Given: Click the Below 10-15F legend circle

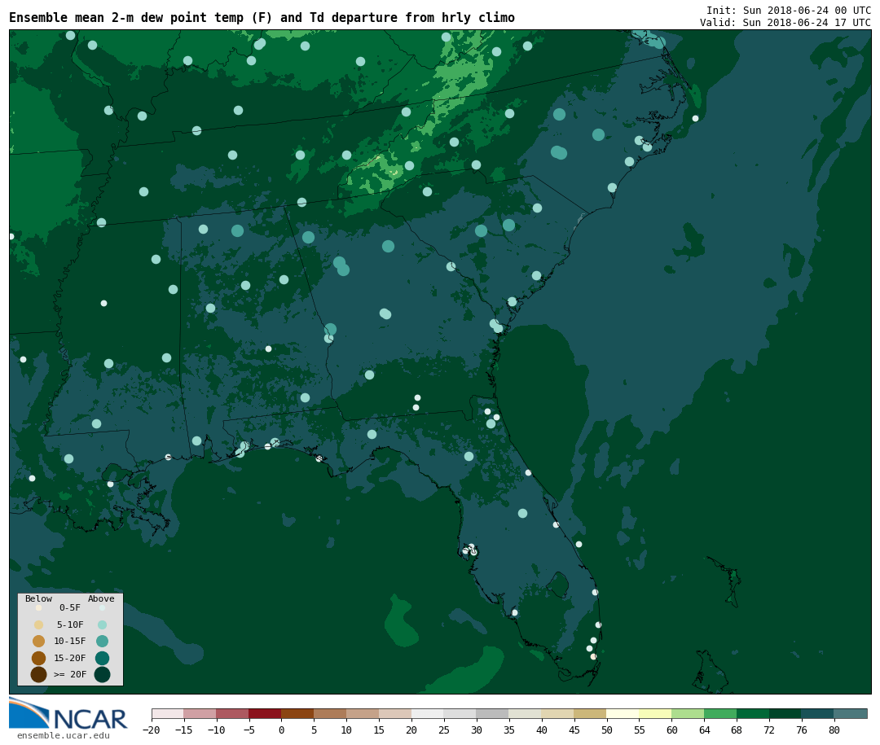Looking at the screenshot, I should coord(39,642).
